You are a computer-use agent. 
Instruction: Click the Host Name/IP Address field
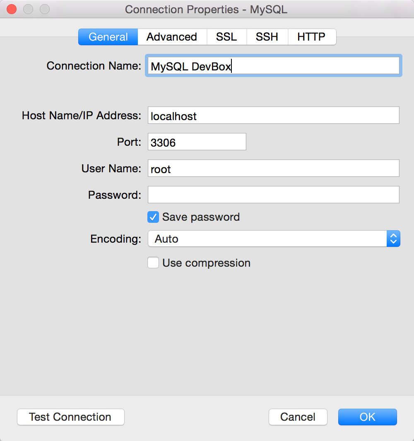pos(273,116)
